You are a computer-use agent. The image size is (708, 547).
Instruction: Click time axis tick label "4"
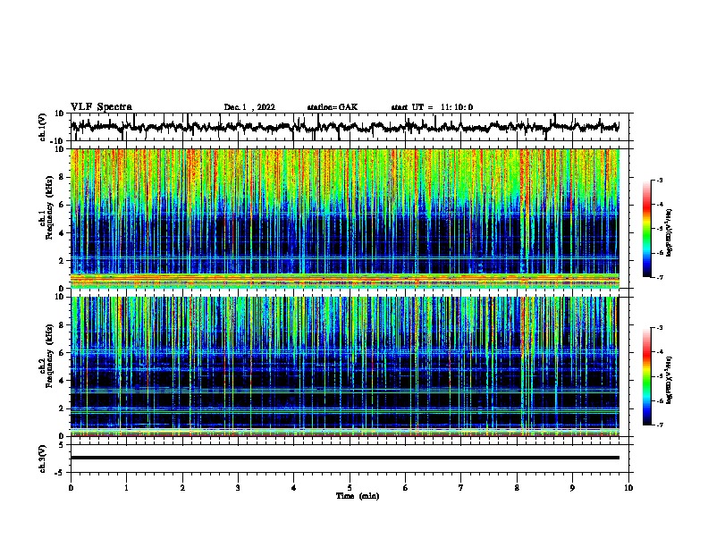click(x=294, y=488)
